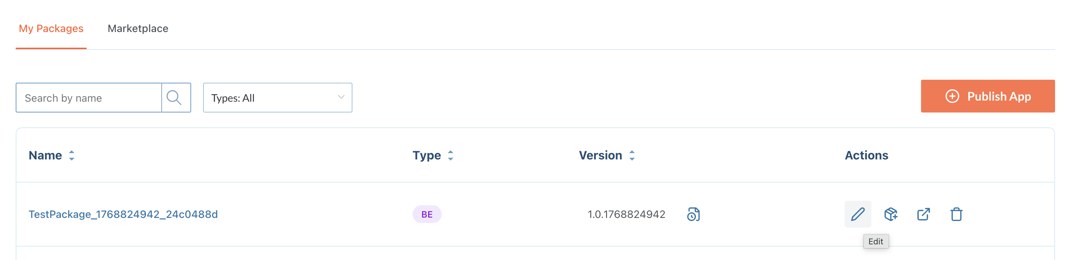Delete the package with trash icon
Viewport: 1073px width, 260px height.
pos(956,214)
